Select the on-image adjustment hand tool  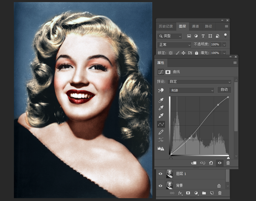tap(161, 90)
